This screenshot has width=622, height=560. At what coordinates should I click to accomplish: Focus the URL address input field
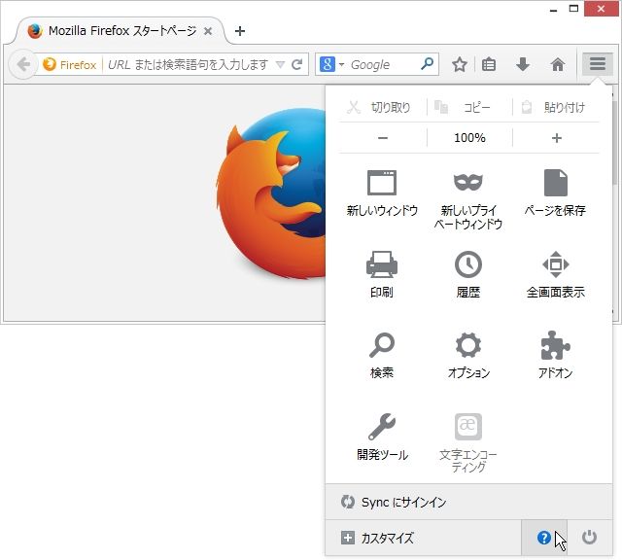coord(188,64)
